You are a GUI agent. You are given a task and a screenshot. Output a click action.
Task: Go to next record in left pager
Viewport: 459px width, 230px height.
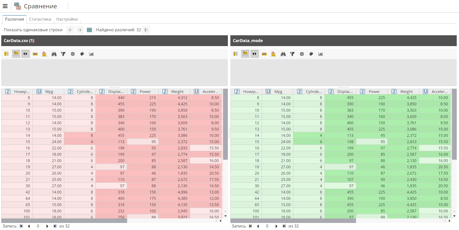click(x=47, y=226)
